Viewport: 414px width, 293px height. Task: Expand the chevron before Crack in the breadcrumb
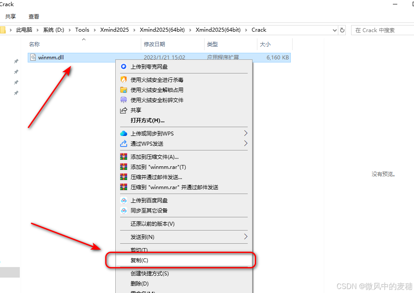coord(246,30)
